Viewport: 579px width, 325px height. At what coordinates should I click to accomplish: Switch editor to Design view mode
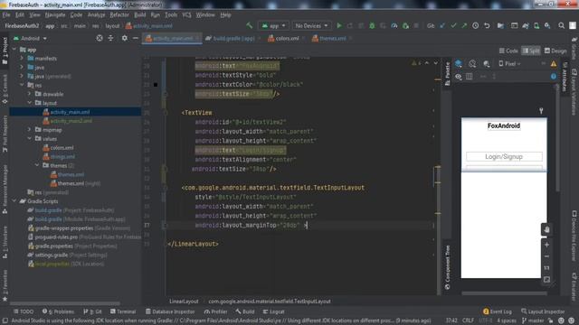tap(555, 51)
